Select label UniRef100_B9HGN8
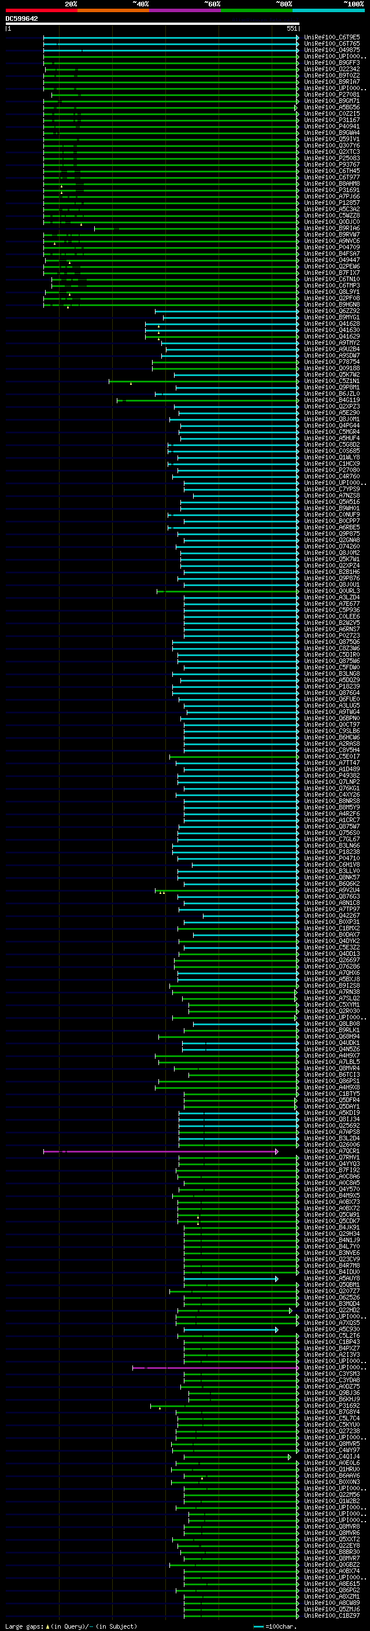This screenshot has width=370, height=1631. [331, 304]
